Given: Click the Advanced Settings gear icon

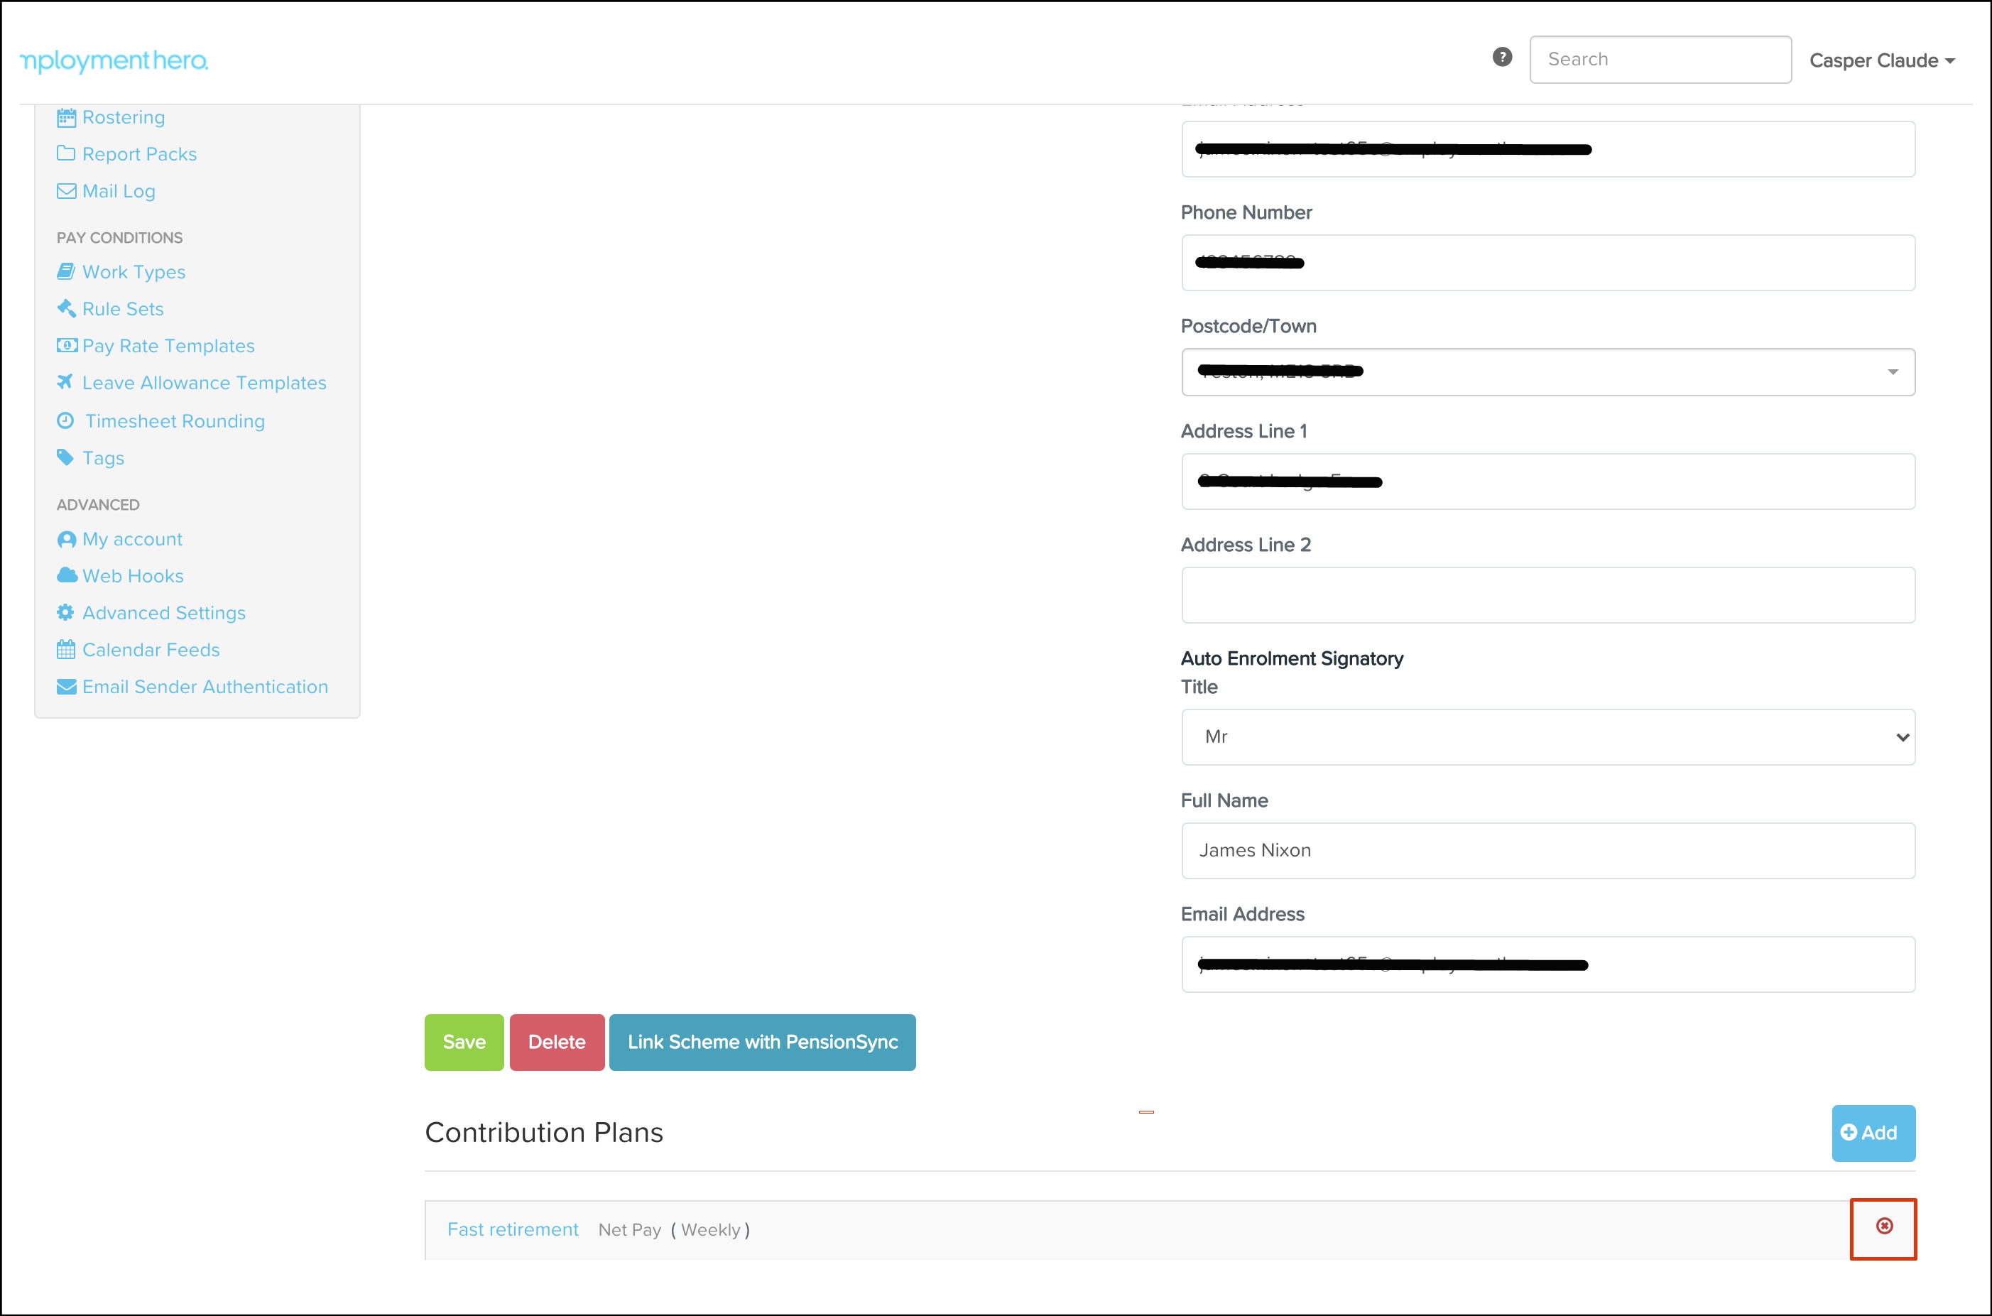Looking at the screenshot, I should (65, 613).
